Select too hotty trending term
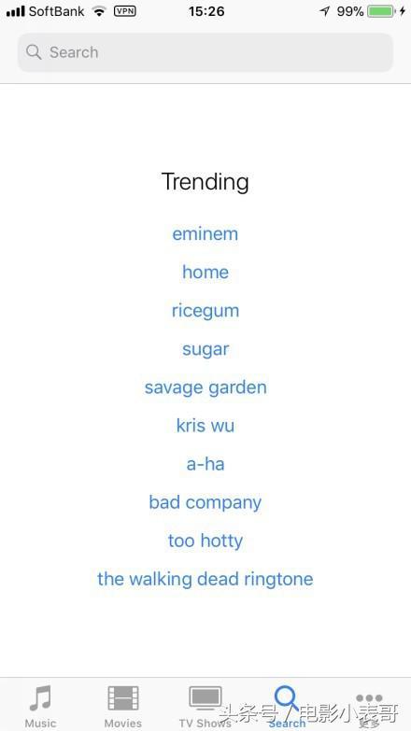The image size is (411, 731). point(205,541)
